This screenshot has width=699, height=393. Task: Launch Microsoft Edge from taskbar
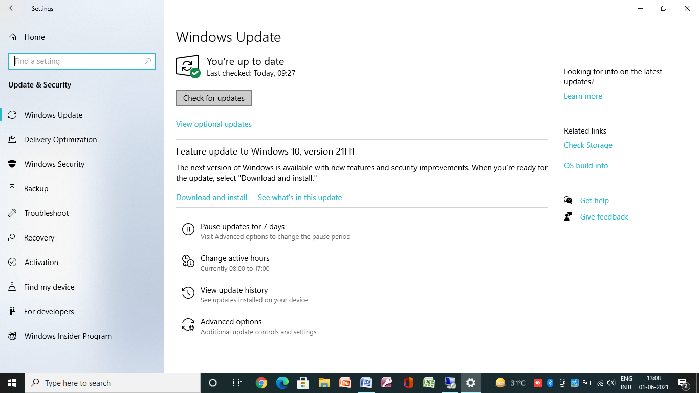(282, 383)
